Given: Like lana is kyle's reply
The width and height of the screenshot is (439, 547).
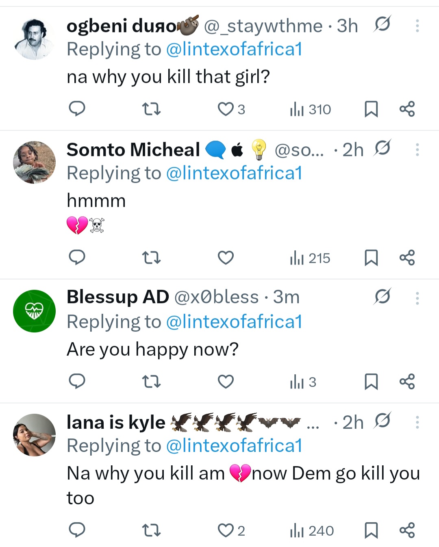Looking at the screenshot, I should point(226,530).
